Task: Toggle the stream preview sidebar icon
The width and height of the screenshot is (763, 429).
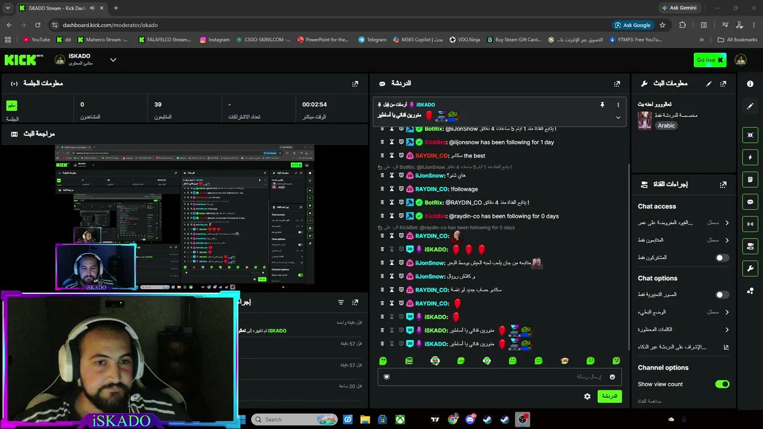Action: click(750, 135)
